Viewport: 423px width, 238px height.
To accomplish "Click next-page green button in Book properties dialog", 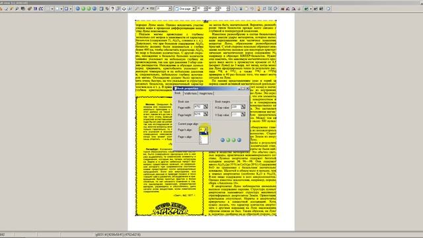I will pyautogui.click(x=233, y=140).
